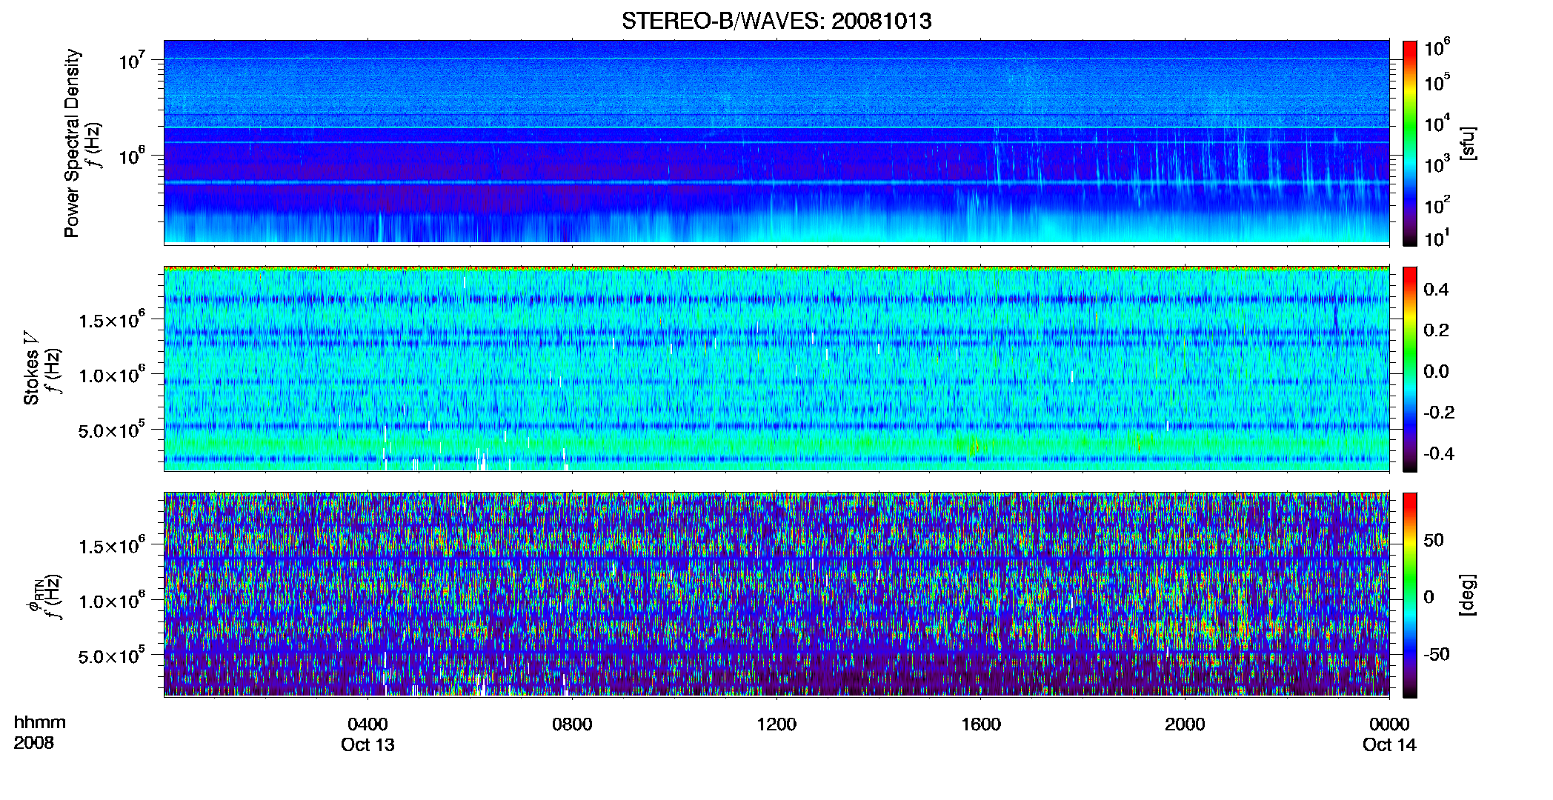Click the Stokes V color bar

point(1410,369)
